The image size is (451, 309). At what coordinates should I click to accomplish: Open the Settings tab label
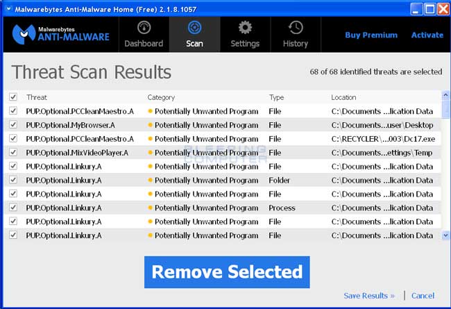pos(245,44)
